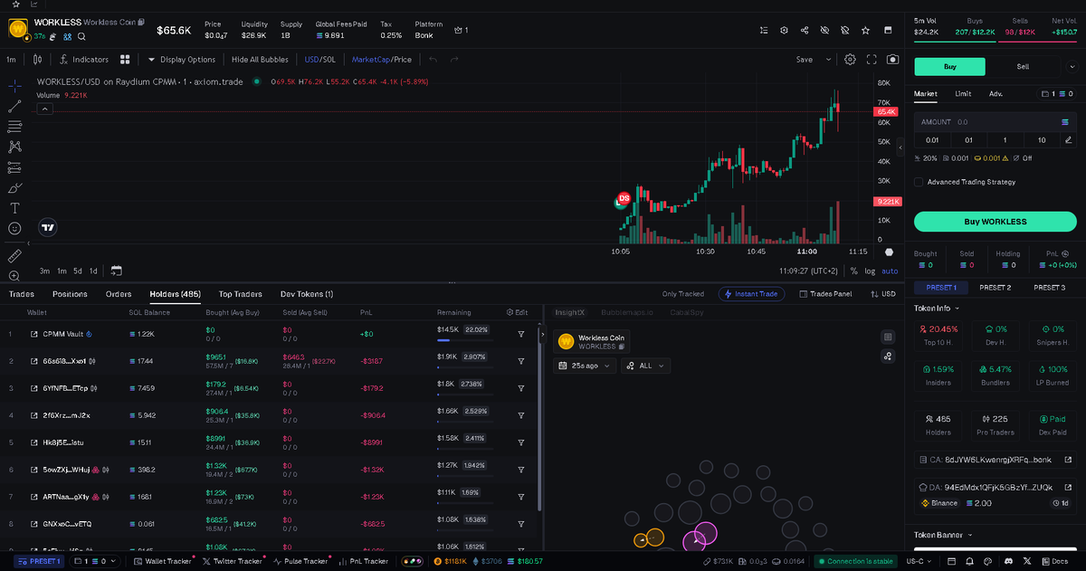Filter the CPMM Vault holder row

pos(521,334)
